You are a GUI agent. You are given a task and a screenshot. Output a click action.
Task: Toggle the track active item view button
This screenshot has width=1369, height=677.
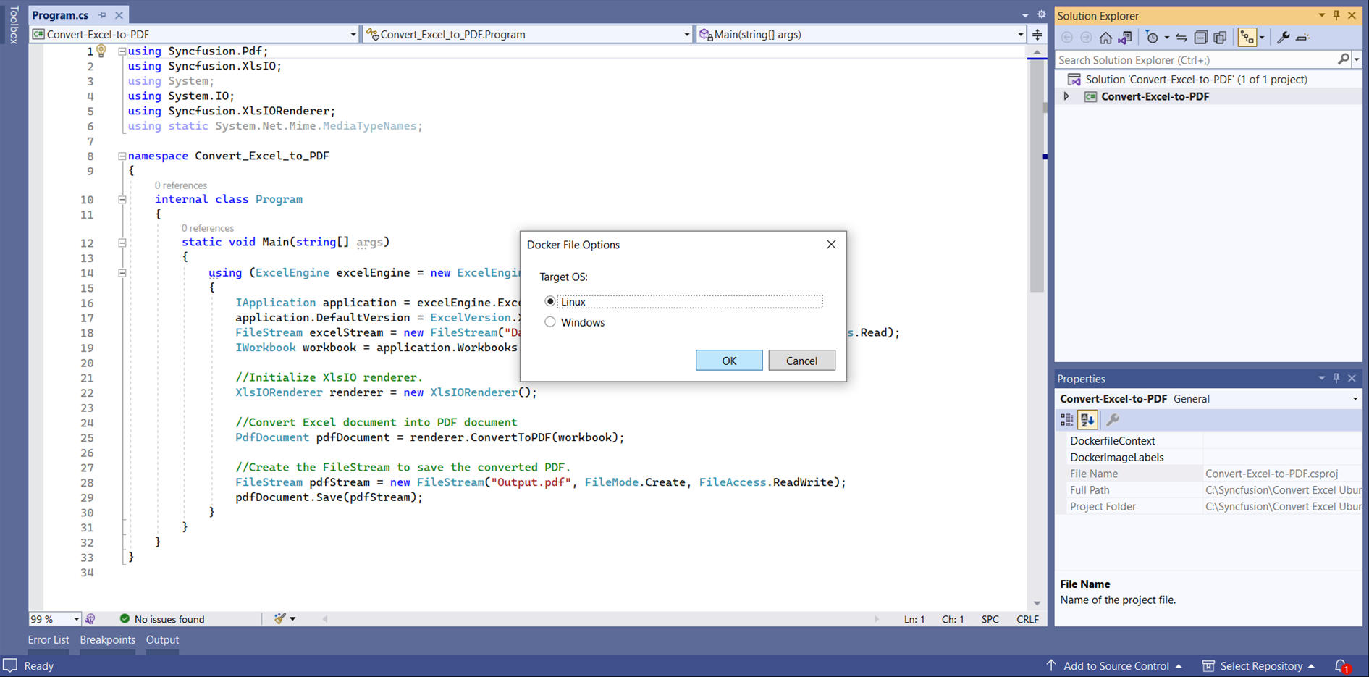1247,38
